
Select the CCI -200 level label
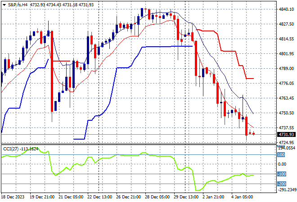click(x=281, y=184)
